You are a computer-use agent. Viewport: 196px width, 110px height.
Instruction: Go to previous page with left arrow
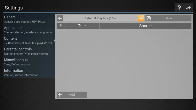[x=60, y=18]
